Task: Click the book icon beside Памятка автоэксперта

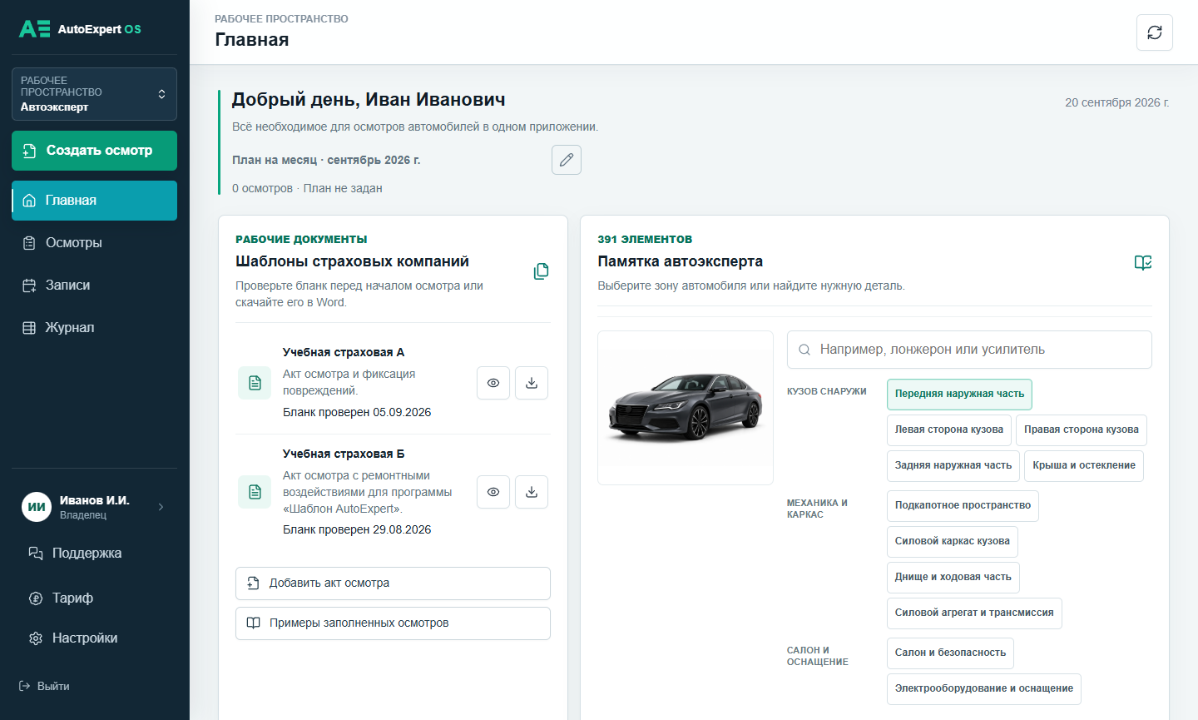Action: [x=1143, y=263]
